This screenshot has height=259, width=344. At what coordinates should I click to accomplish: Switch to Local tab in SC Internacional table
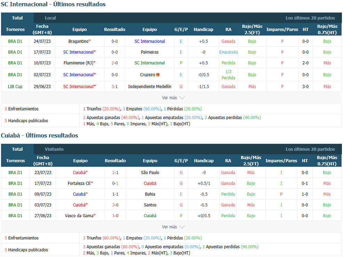(x=50, y=18)
